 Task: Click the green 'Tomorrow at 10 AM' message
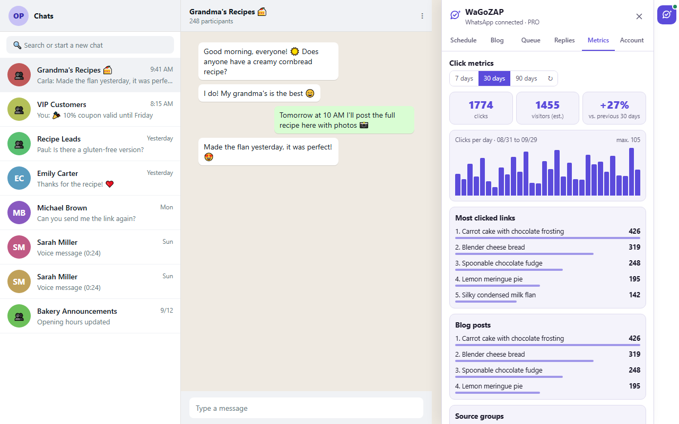coord(344,120)
